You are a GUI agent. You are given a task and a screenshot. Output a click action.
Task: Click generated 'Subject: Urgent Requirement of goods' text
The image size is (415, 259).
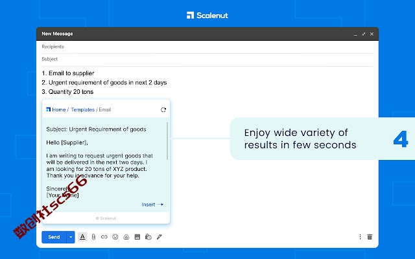point(96,129)
